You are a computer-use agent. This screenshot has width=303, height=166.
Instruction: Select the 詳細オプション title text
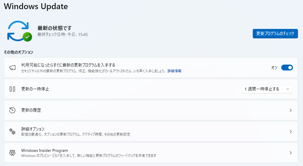coord(33,129)
